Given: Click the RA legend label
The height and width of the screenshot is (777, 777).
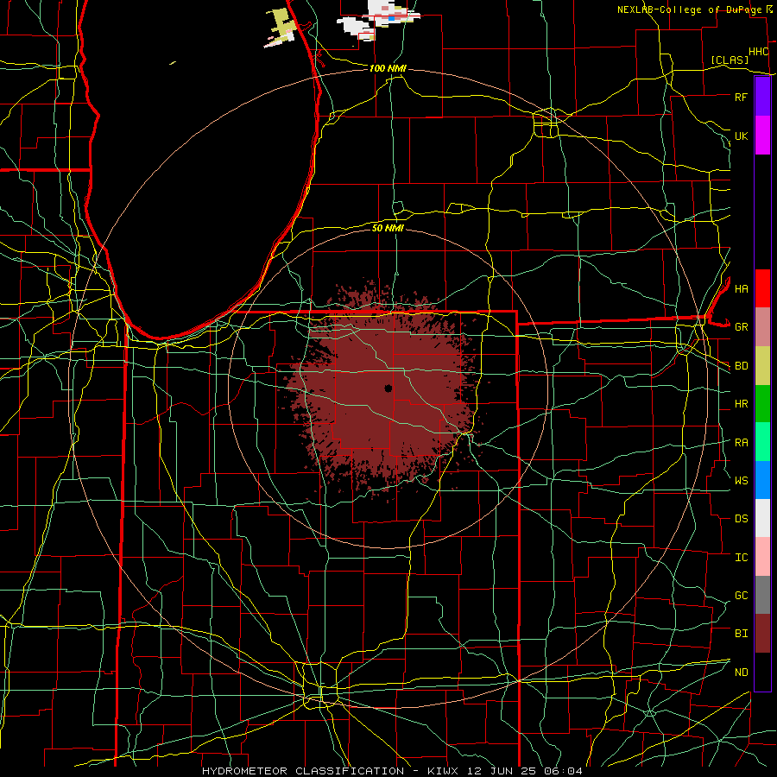Looking at the screenshot, I should 741,442.
